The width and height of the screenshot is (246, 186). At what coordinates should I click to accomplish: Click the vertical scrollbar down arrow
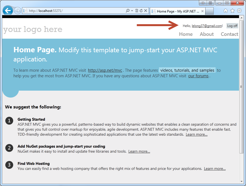click(242, 182)
